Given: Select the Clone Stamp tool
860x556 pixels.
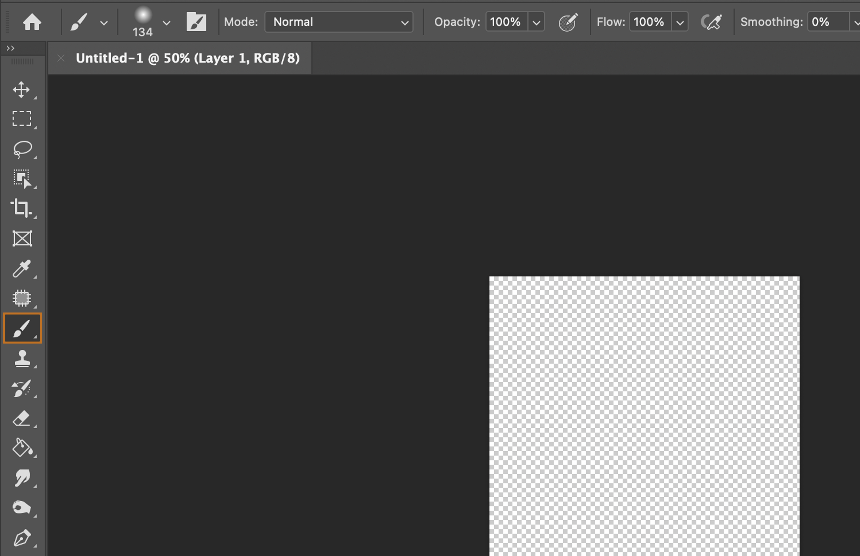Looking at the screenshot, I should tap(22, 358).
